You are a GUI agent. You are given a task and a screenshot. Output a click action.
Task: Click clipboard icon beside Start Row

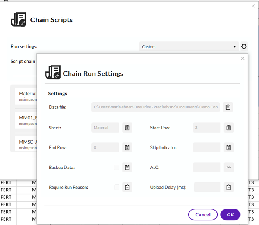pyautogui.click(x=229, y=128)
